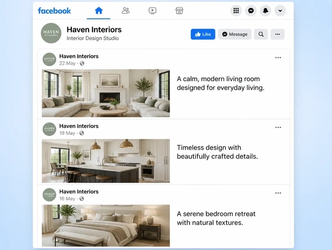Like the Haven Interiors page

click(x=203, y=34)
